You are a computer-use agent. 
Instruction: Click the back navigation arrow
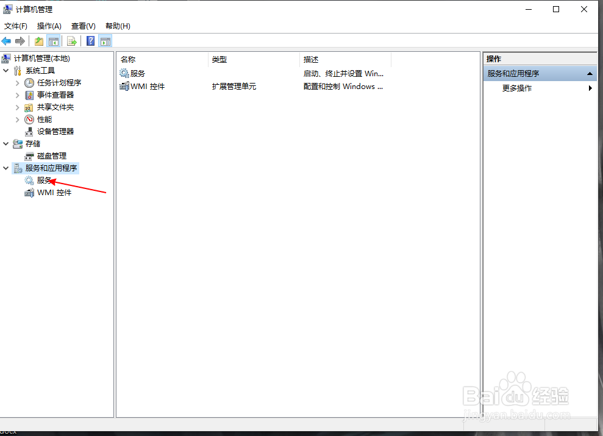coord(6,41)
